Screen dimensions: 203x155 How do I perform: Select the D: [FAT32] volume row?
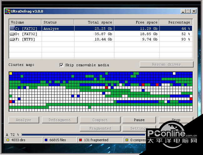[x=101, y=34]
